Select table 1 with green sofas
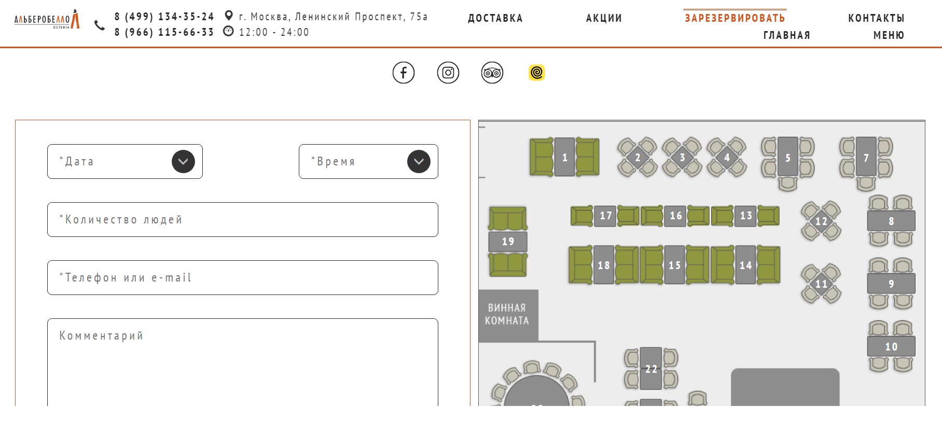The height and width of the screenshot is (435, 942). click(x=564, y=157)
